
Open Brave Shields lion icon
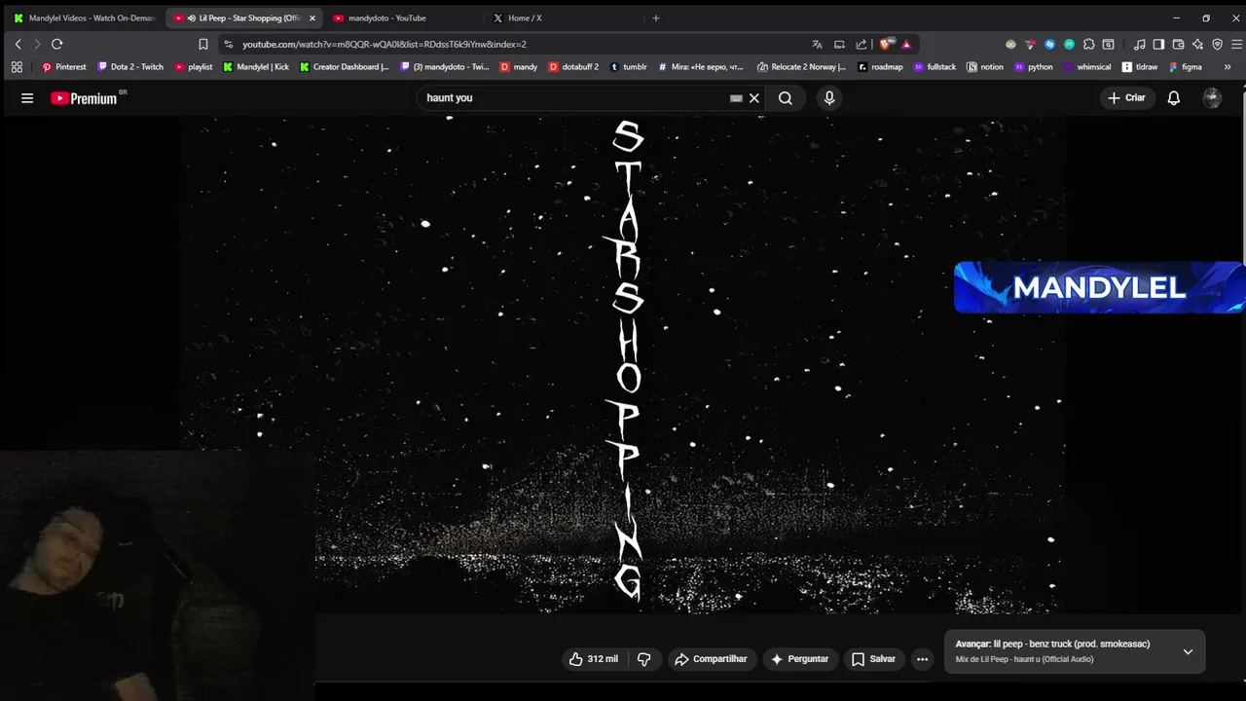(x=887, y=44)
